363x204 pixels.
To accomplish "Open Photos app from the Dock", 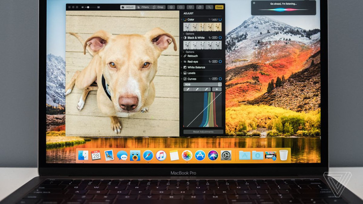I will coord(187,155).
